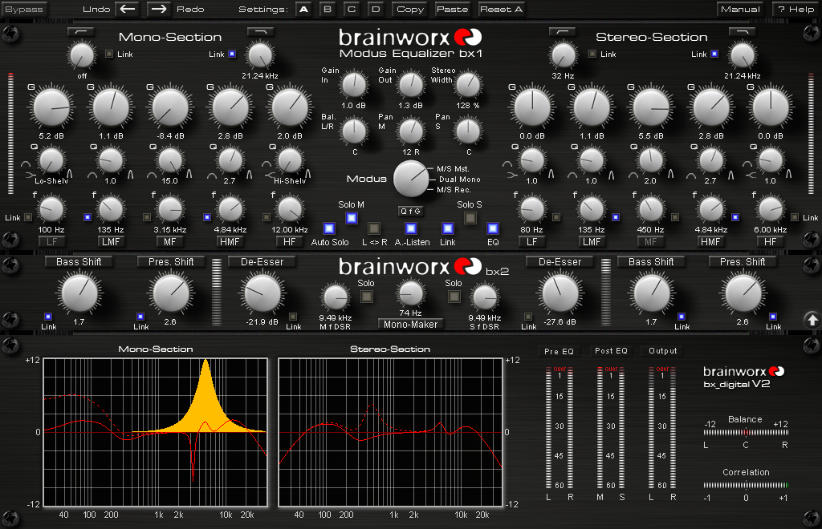Click the Redo right arrow button
This screenshot has height=529, width=822.
coord(159,9)
